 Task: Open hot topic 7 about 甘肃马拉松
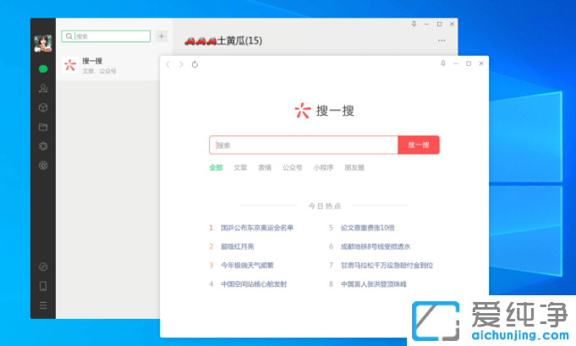[387, 265]
